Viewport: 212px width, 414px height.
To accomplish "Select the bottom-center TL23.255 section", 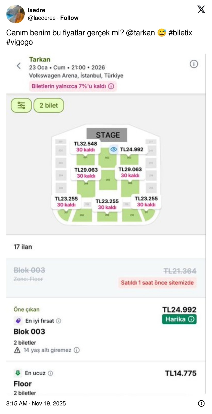I will tap(107, 204).
